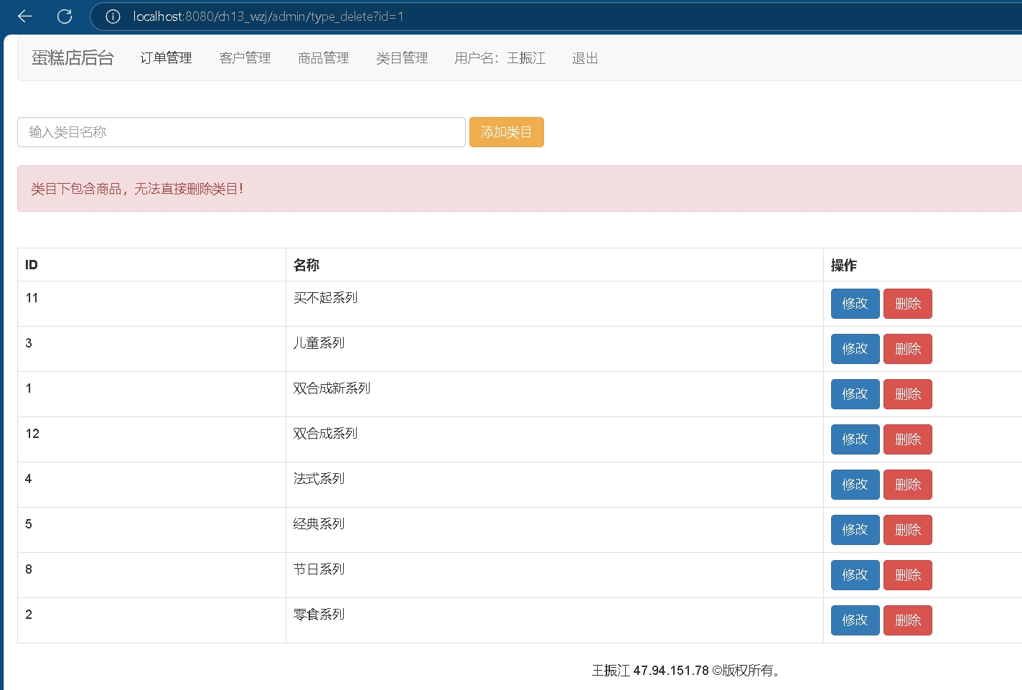Screen dimensions: 1022x690
Task: Click the 蛋糕店后台 brand title
Action: tap(72, 58)
